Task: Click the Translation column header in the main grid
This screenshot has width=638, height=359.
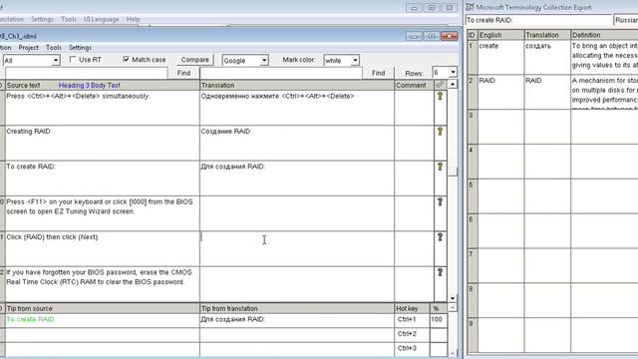Action: [297, 85]
